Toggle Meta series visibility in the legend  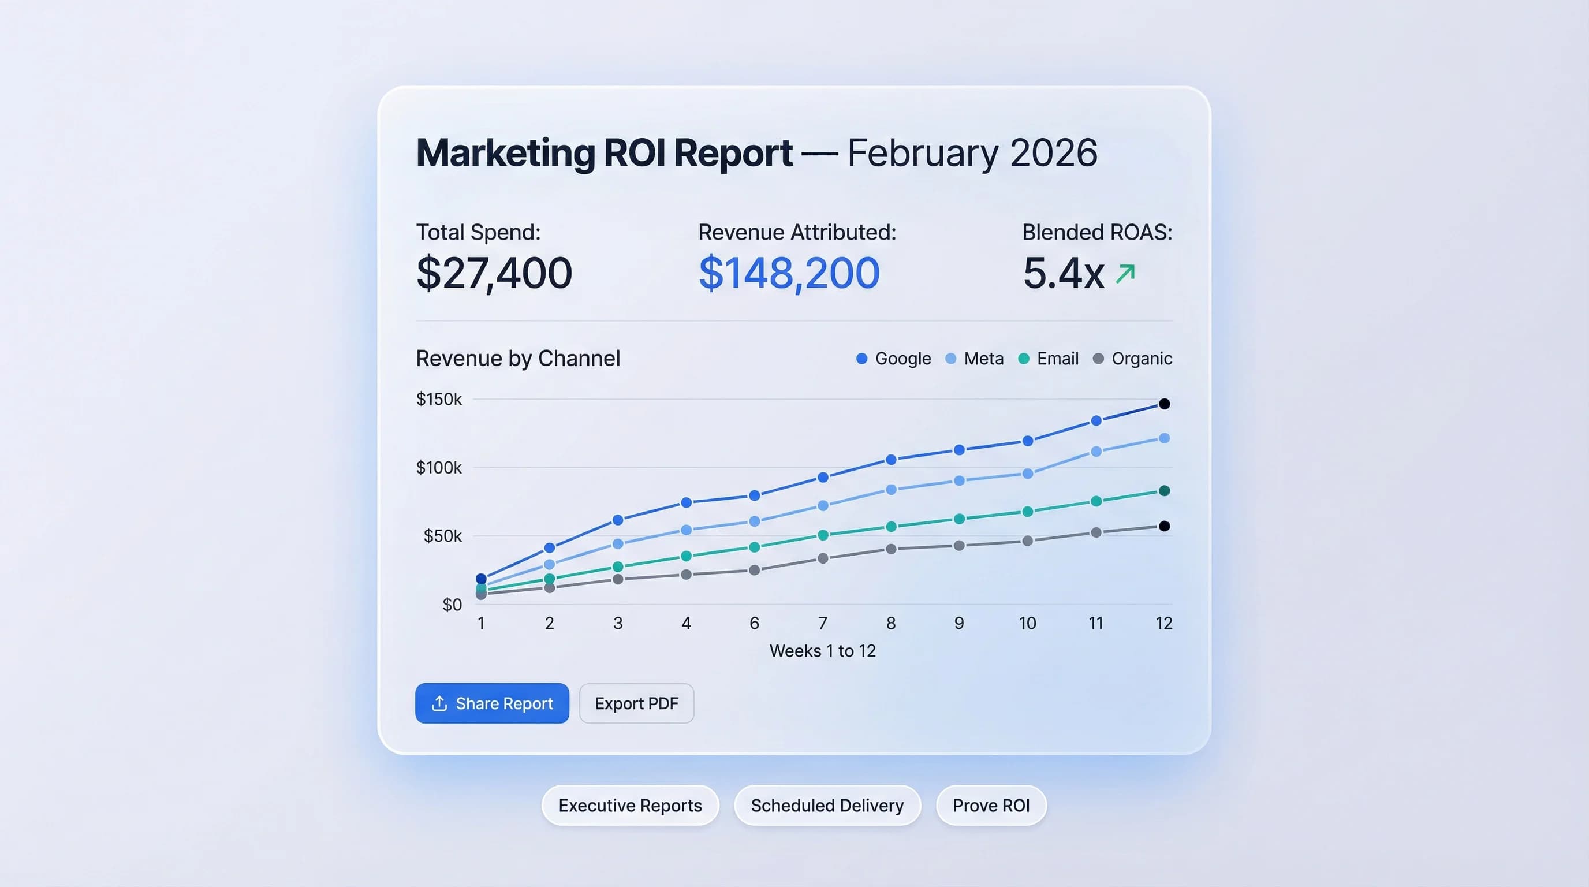(x=983, y=358)
